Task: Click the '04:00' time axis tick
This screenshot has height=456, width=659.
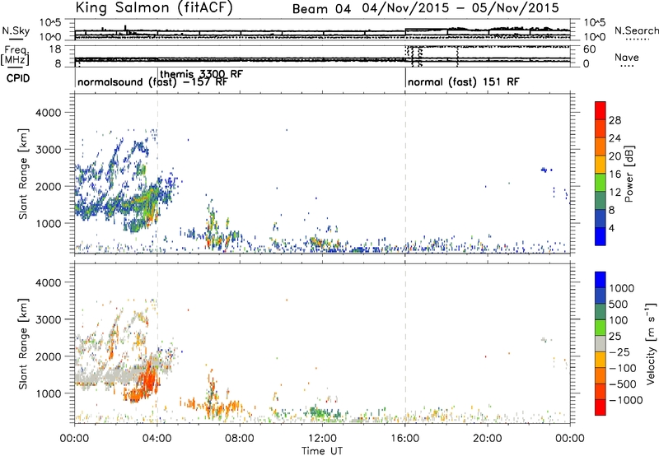Action: pos(157,439)
